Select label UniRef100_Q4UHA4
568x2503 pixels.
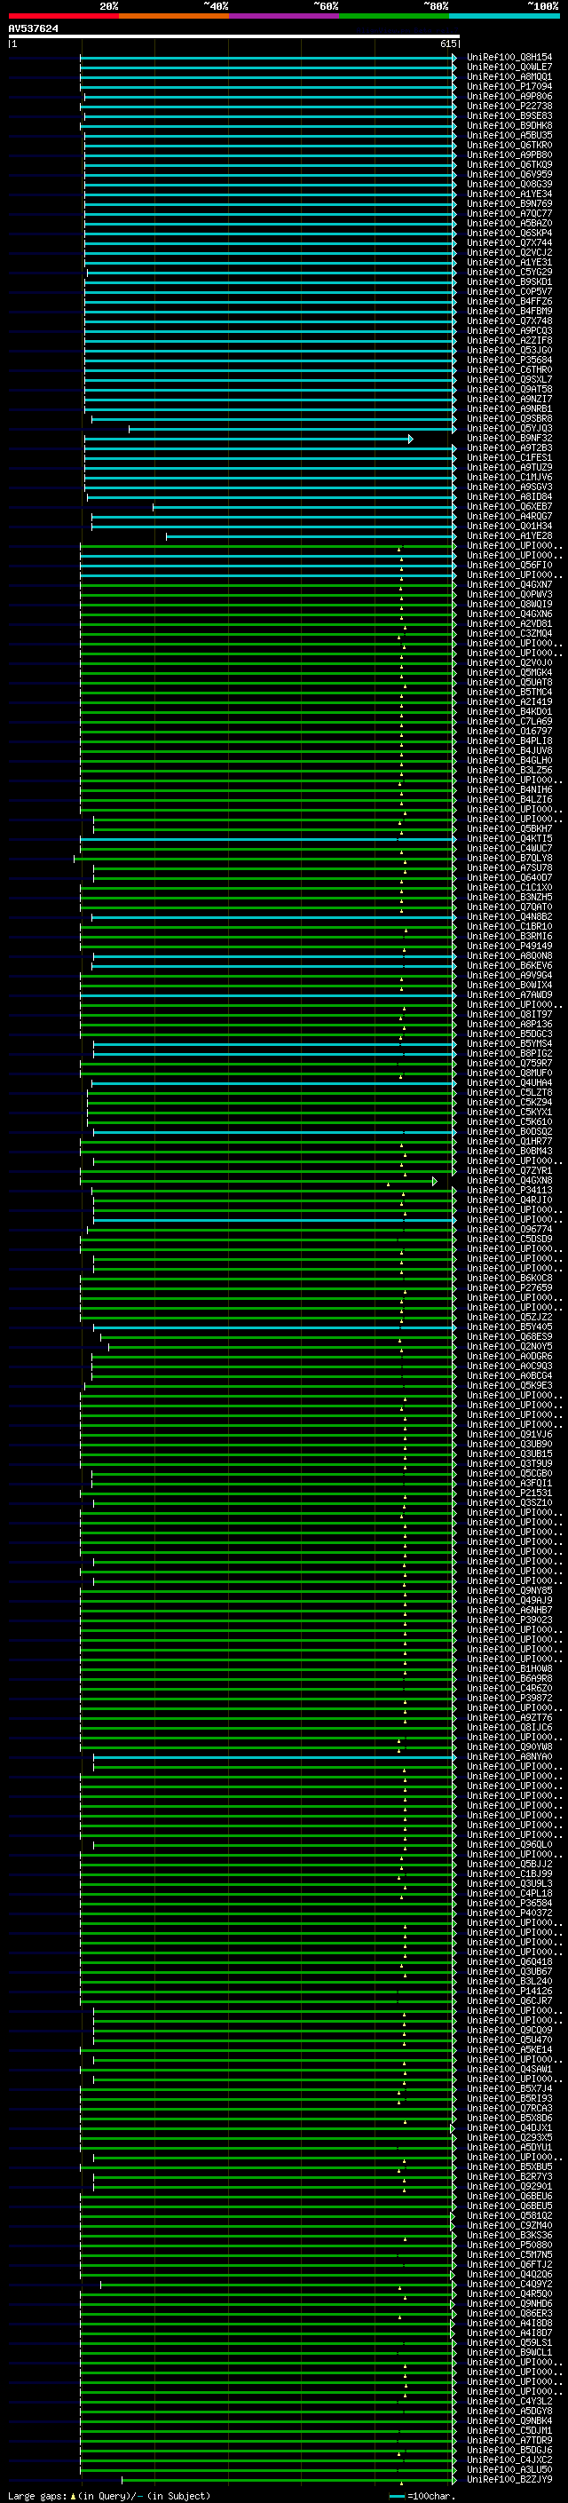tap(509, 1082)
